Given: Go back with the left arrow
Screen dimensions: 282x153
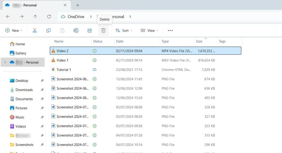Looking at the screenshot, I should click(x=8, y=17).
